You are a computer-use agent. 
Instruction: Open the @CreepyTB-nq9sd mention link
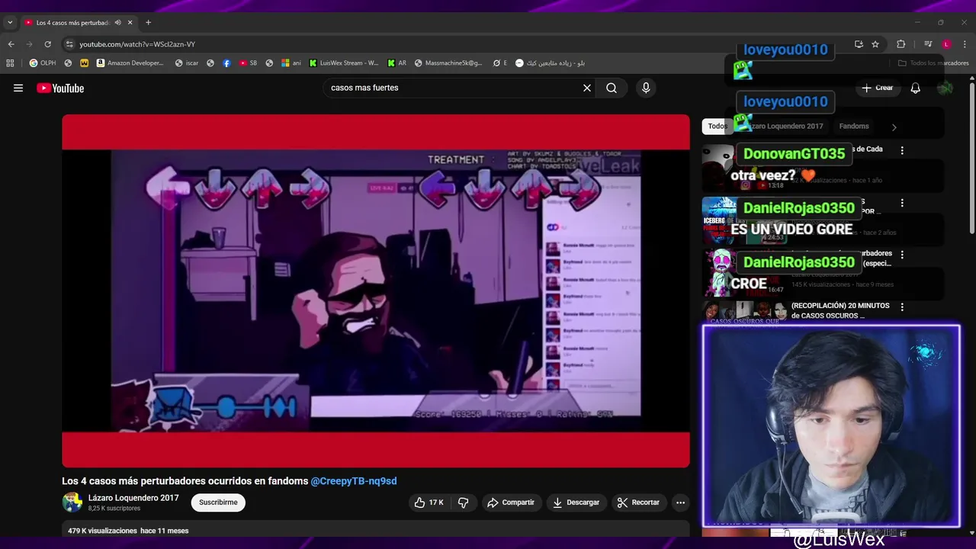click(354, 481)
